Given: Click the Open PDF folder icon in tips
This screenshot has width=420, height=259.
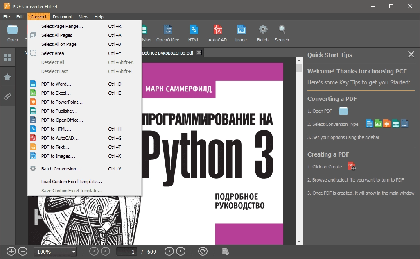Looking at the screenshot, I should click(343, 111).
